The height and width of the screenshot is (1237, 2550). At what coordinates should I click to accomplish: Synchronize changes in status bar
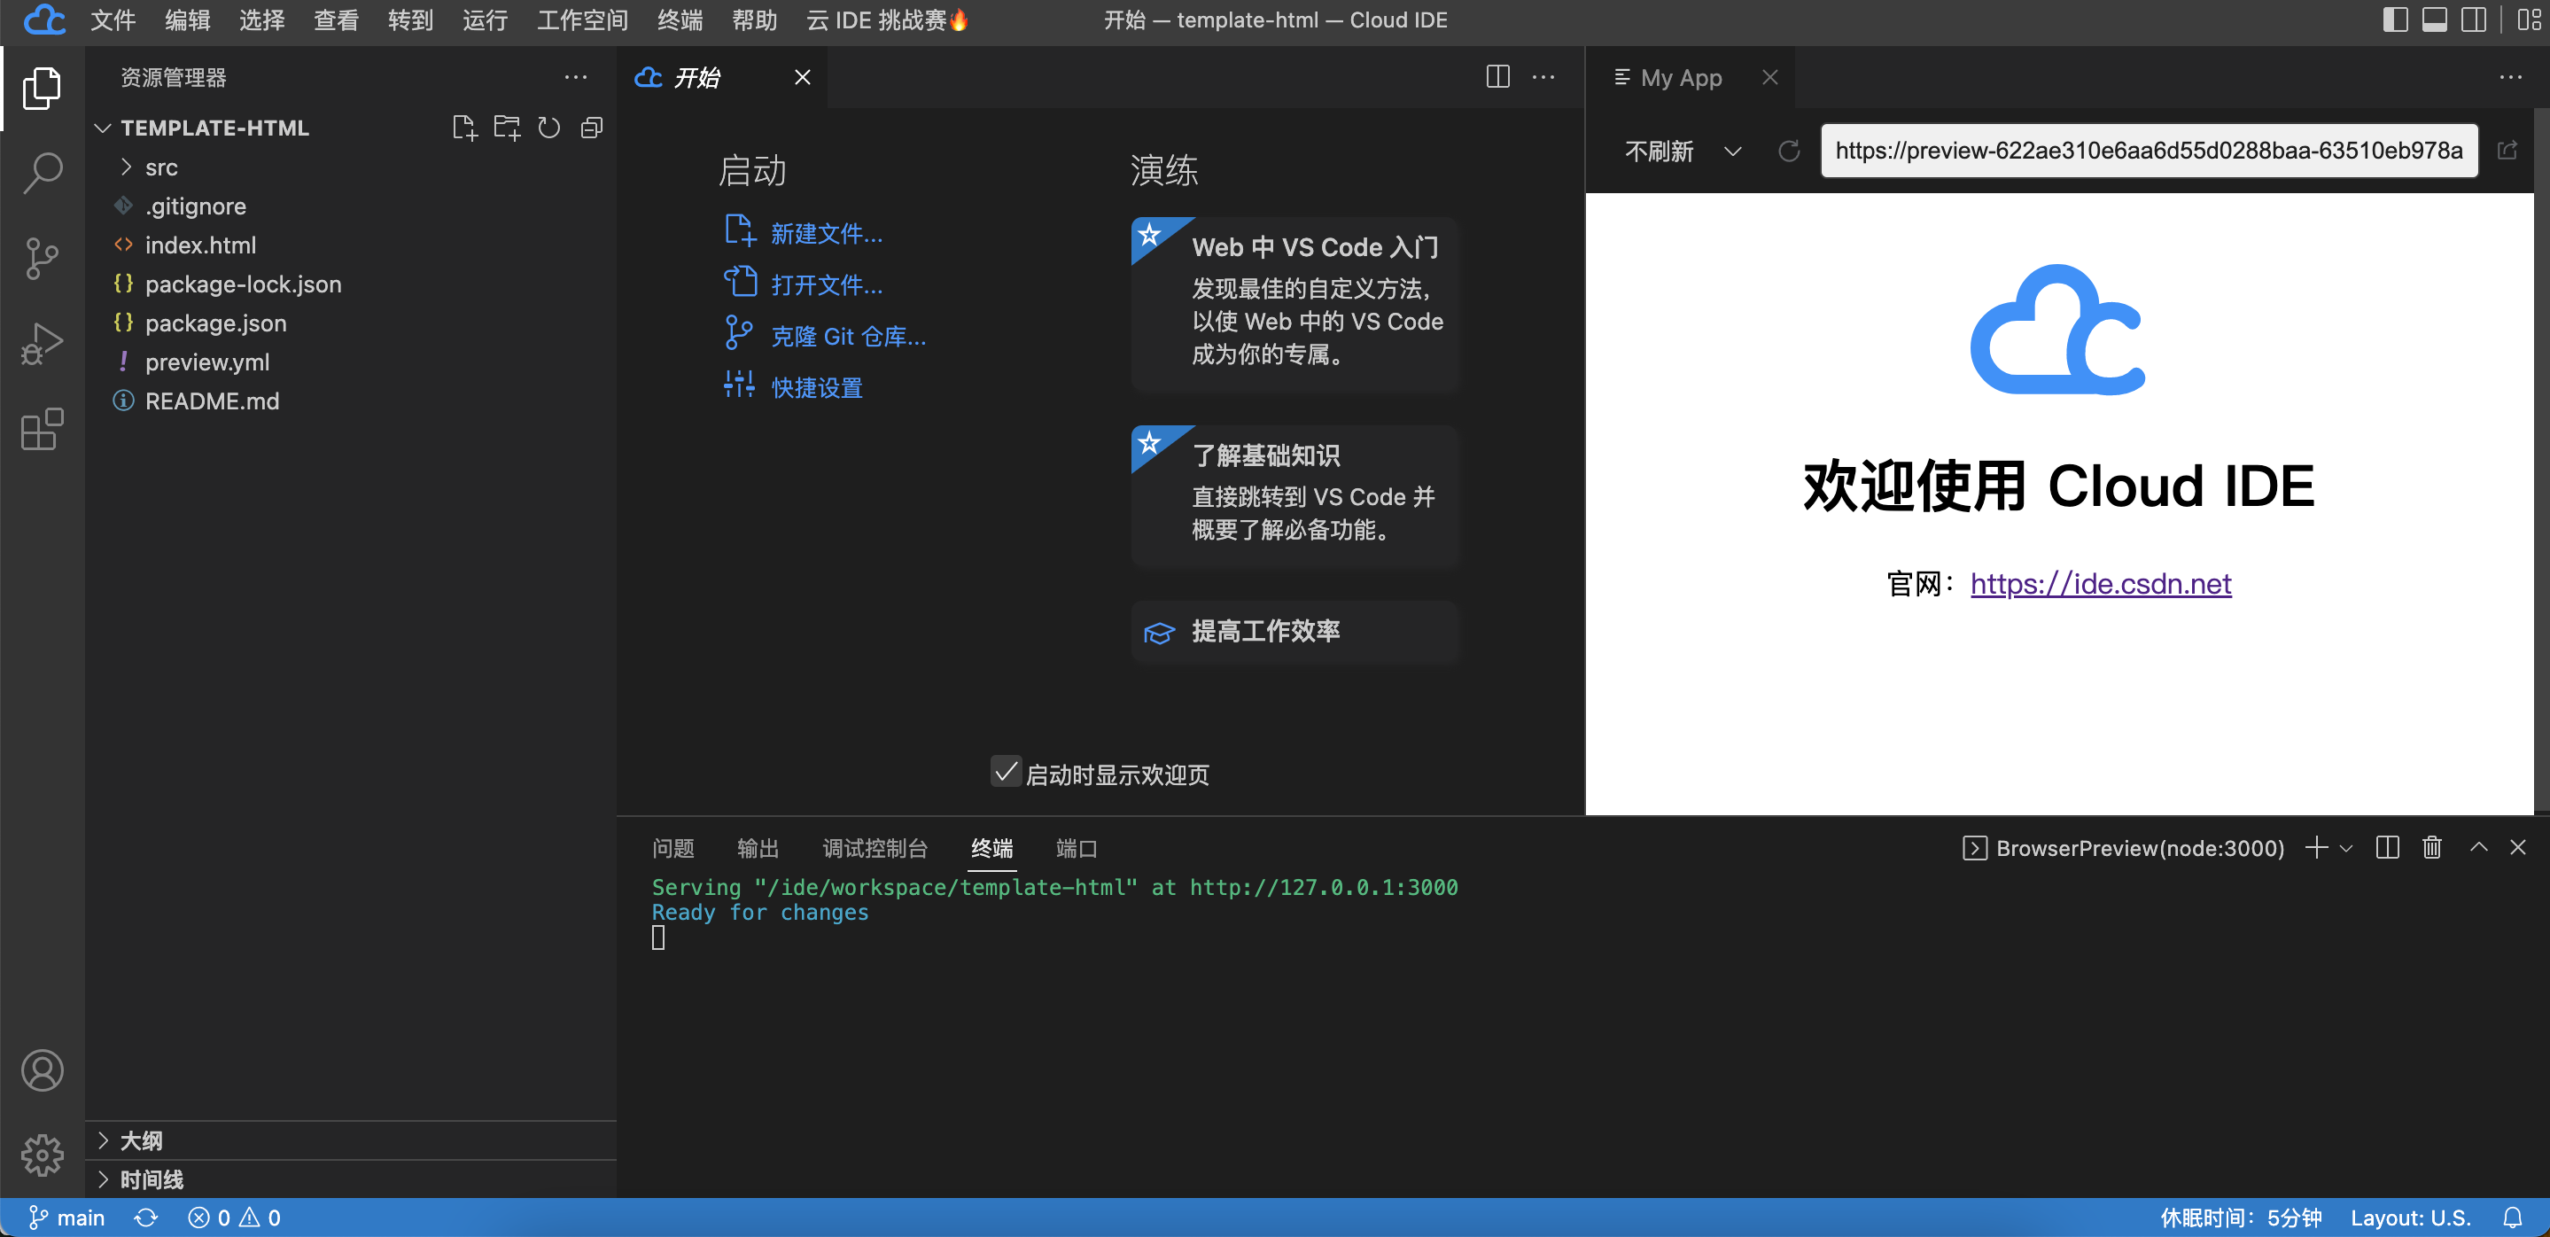[145, 1218]
